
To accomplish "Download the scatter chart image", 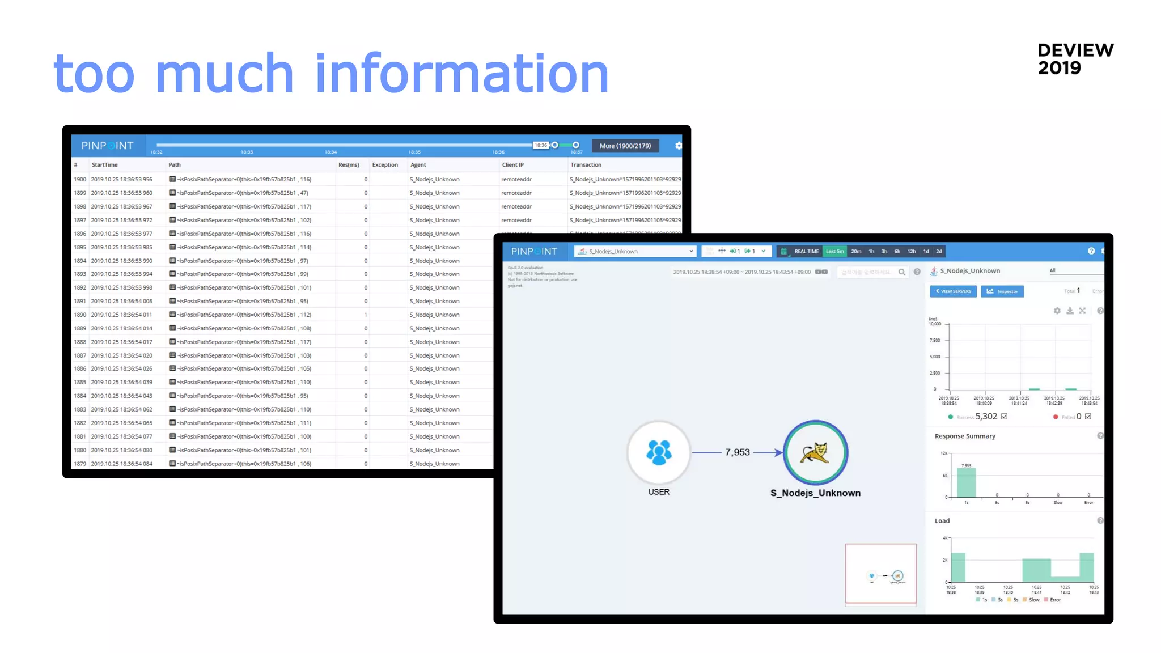I will (1070, 311).
